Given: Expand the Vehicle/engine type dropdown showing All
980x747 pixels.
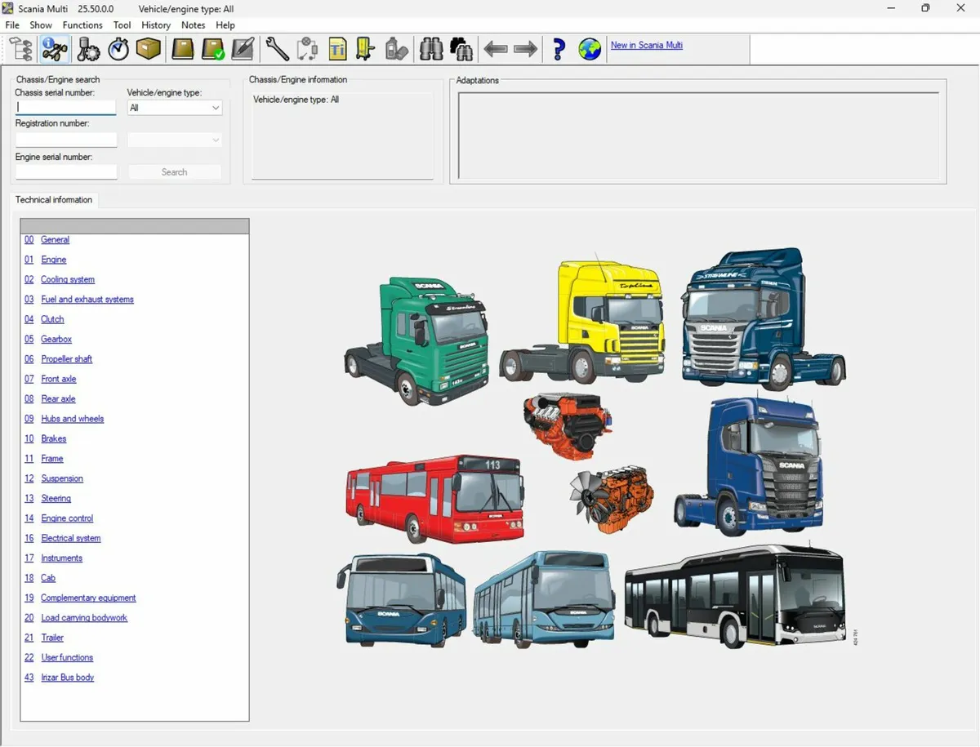Looking at the screenshot, I should pyautogui.click(x=174, y=107).
